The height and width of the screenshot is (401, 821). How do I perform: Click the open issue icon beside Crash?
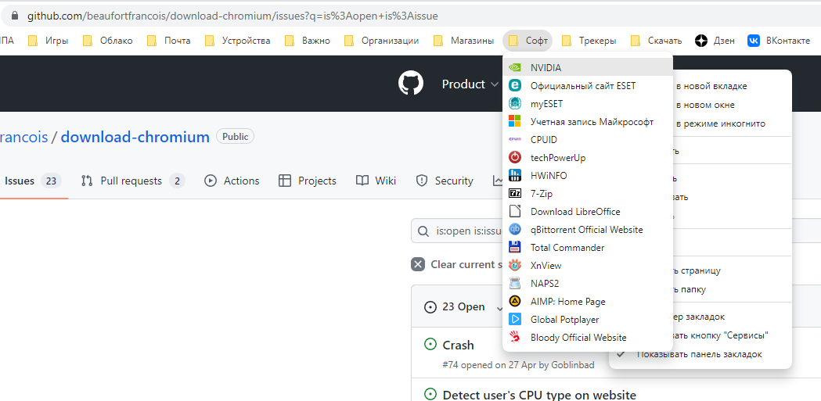point(430,345)
